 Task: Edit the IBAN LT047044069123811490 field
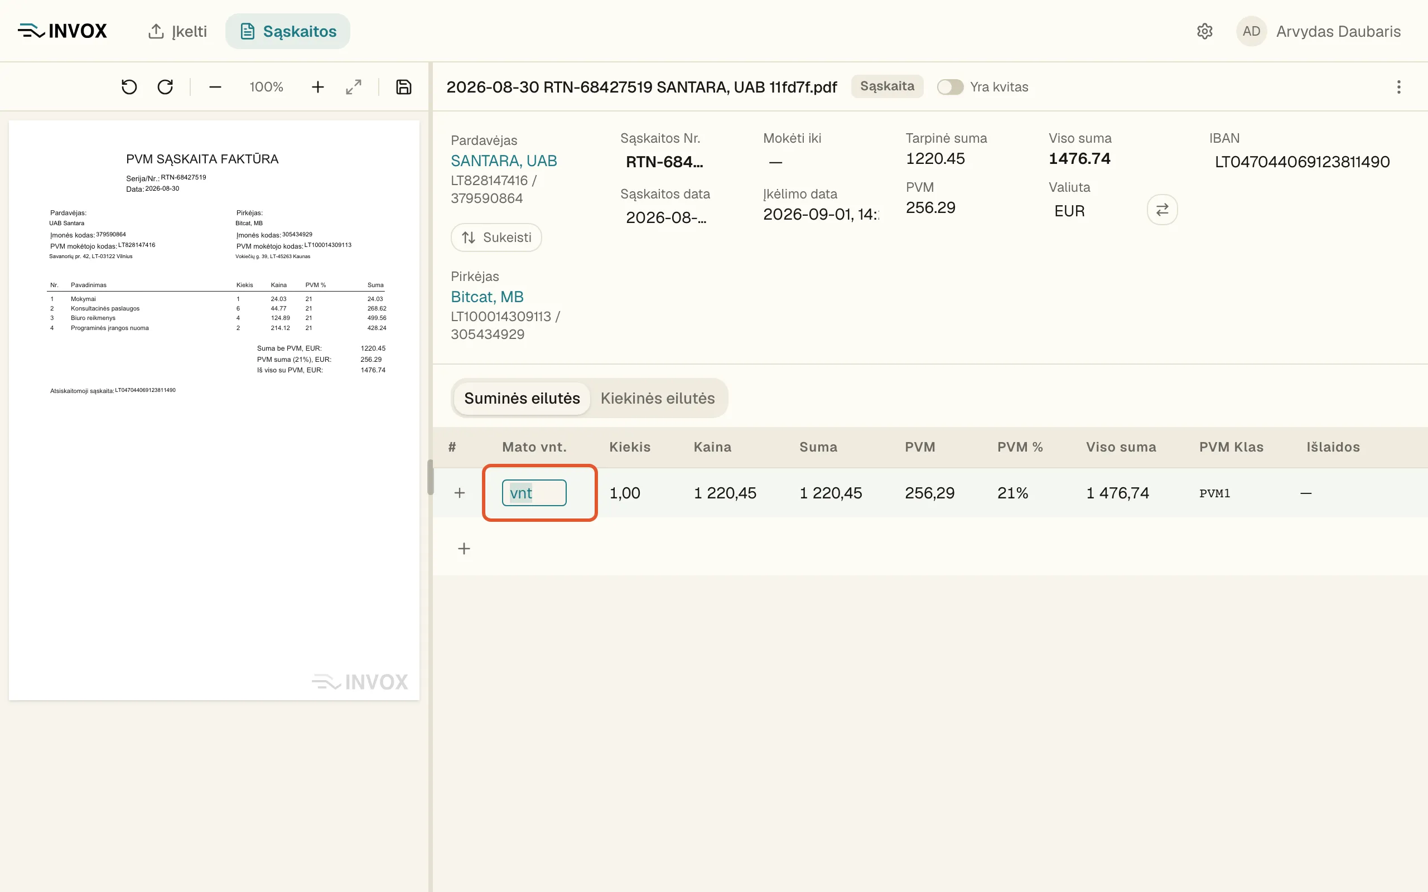click(x=1302, y=162)
